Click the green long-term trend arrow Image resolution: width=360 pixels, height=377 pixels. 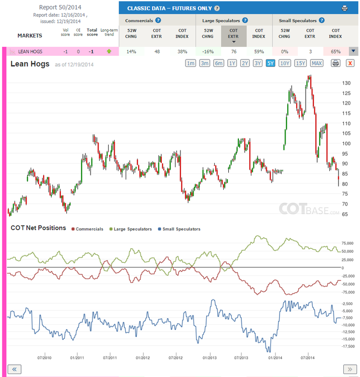click(x=109, y=51)
